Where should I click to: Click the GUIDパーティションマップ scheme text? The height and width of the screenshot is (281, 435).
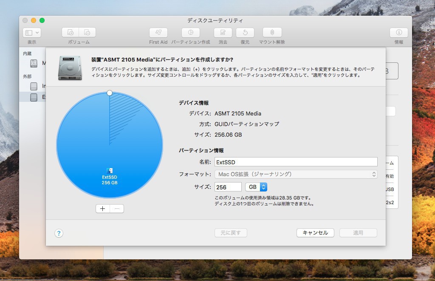tap(247, 124)
